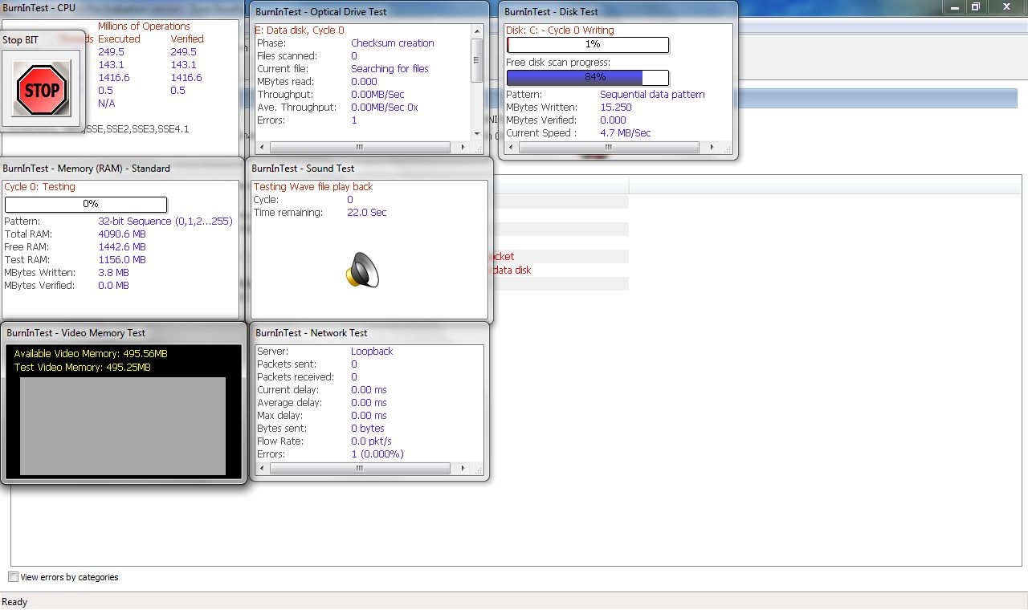This screenshot has height=610, width=1028.
Task: Click "Test Video Memory: 495.25MB" text
Action: [x=82, y=368]
